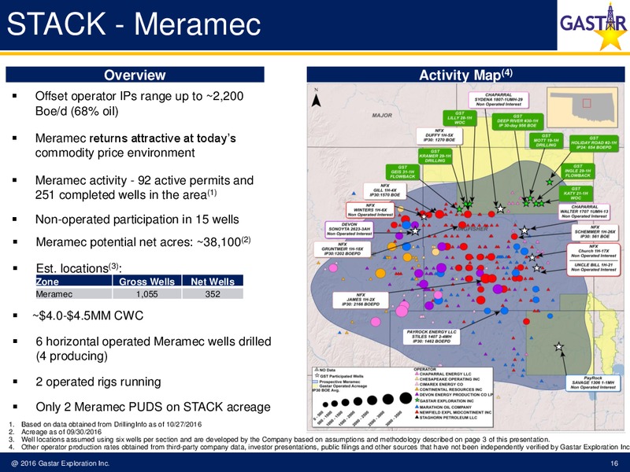Click the GST KATY 21-1H WOC label
The image size is (630, 472).
(576, 194)
